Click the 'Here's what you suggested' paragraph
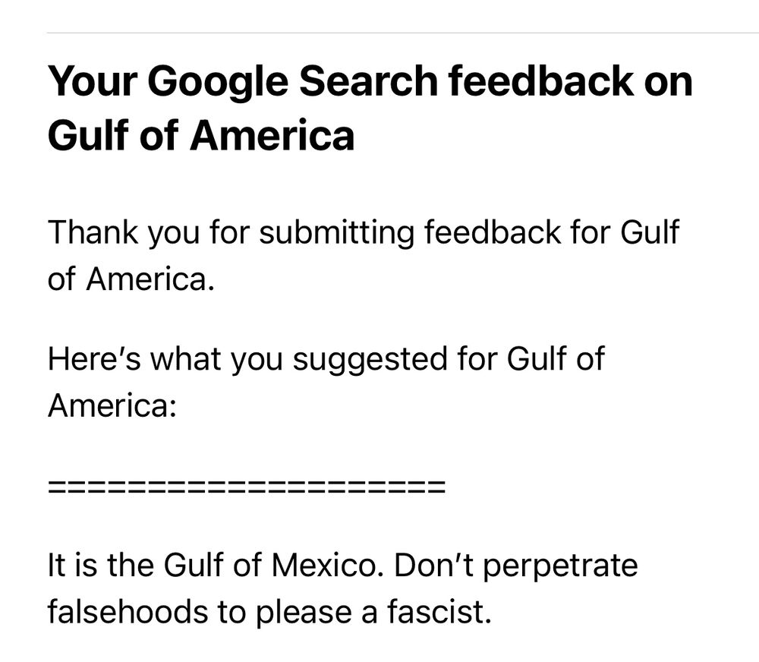 pos(325,382)
